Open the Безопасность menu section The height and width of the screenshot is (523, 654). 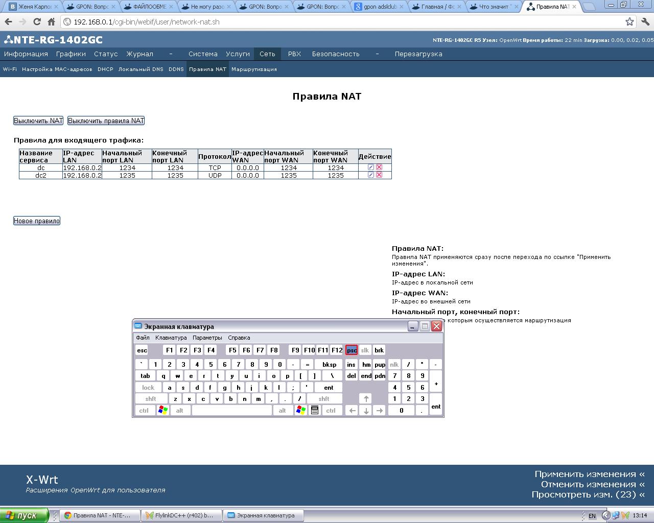(336, 54)
